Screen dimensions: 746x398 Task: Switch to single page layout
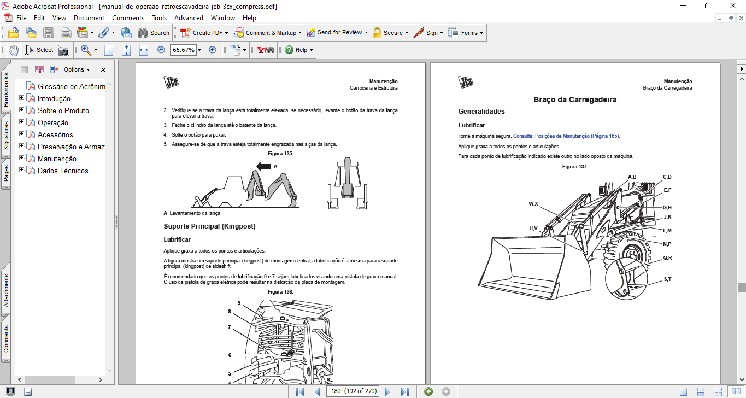[683, 391]
